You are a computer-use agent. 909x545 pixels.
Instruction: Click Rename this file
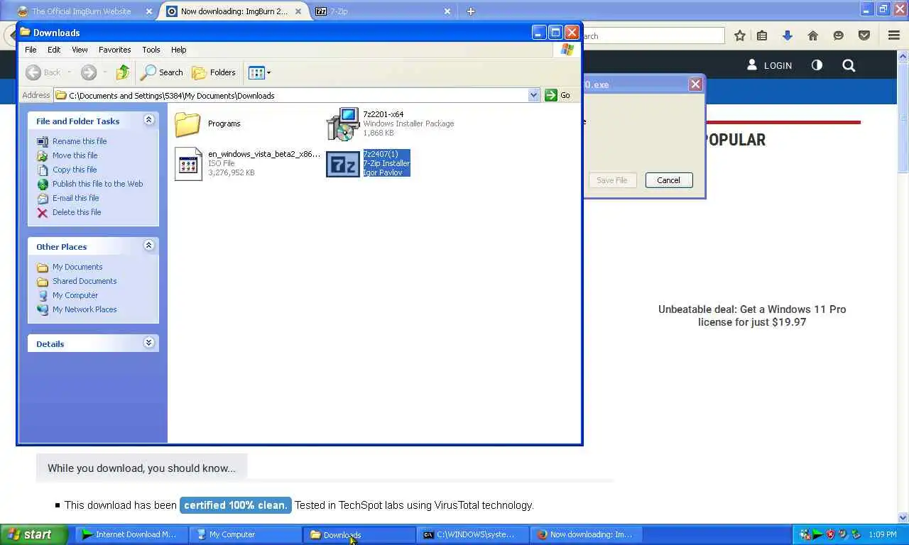pyautogui.click(x=80, y=141)
